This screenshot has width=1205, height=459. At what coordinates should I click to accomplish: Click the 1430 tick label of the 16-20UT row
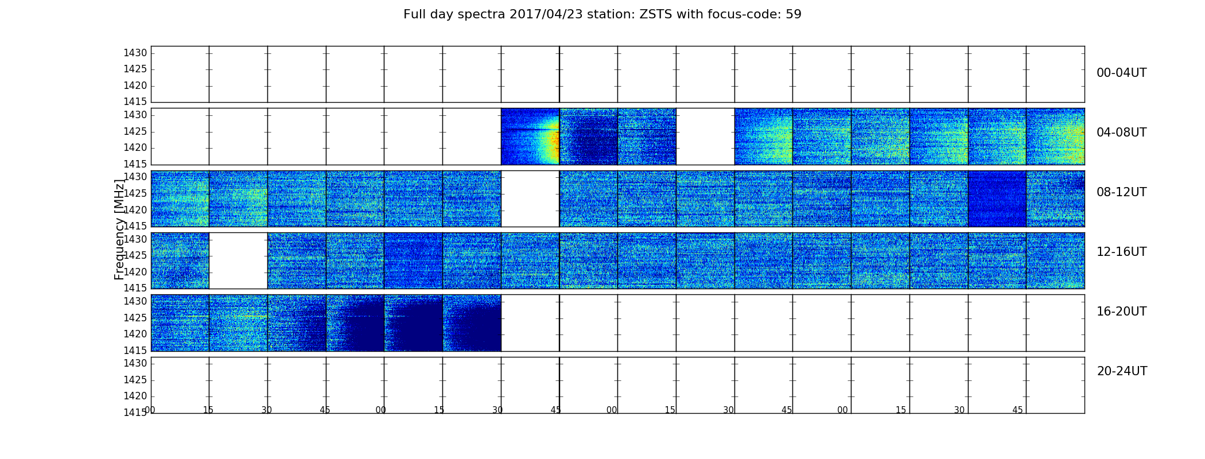click(x=135, y=301)
